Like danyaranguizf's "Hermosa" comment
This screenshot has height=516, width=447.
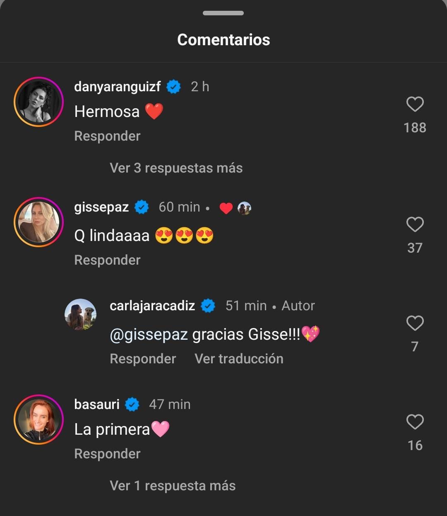(415, 104)
